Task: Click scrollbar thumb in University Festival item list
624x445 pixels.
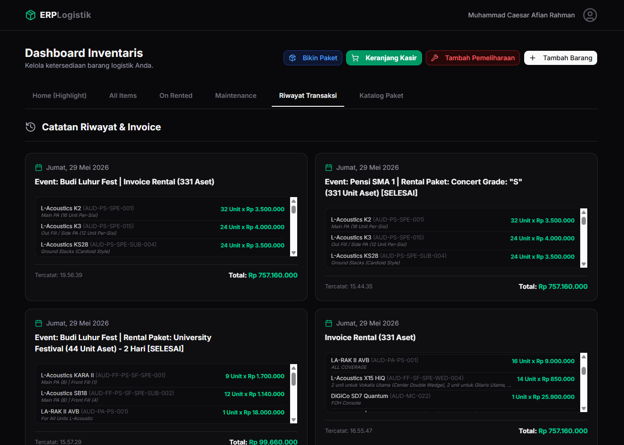Action: tap(293, 379)
